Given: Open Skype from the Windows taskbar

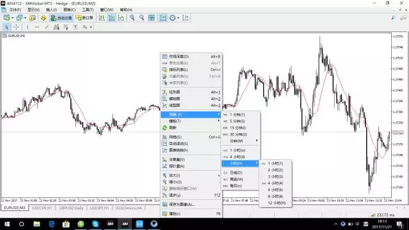Looking at the screenshot, I should click(x=95, y=224).
